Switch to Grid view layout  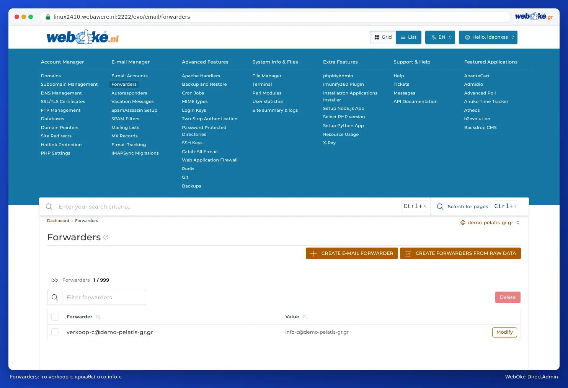pos(383,37)
